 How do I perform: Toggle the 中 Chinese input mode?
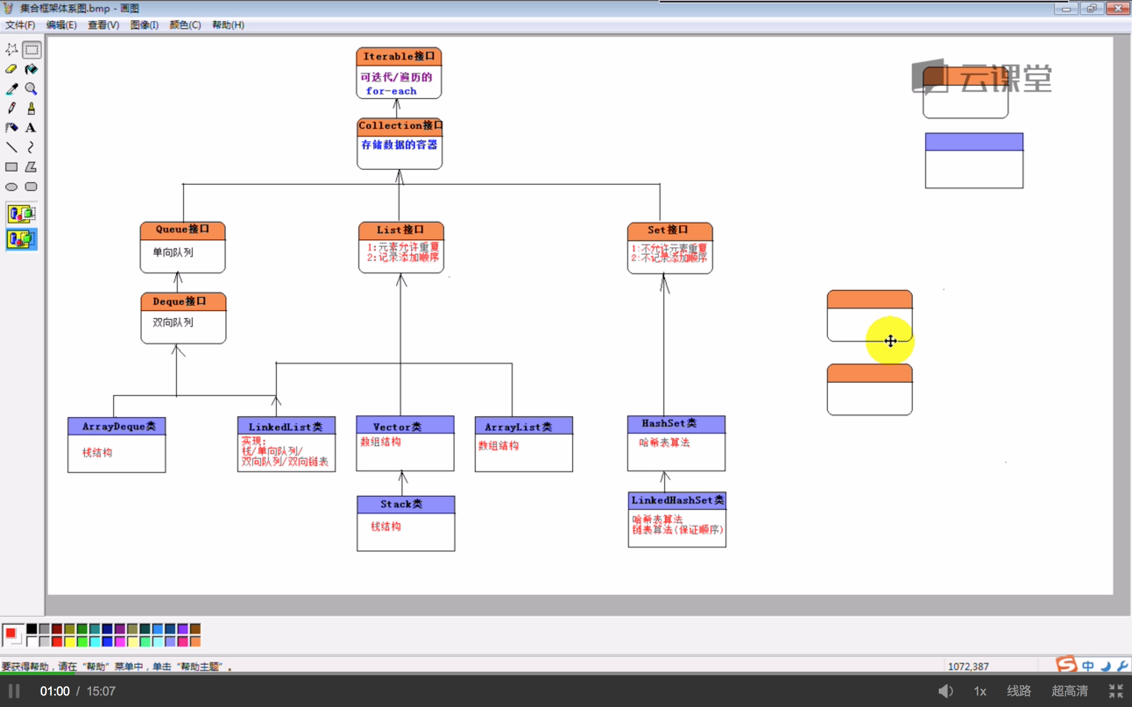point(1088,665)
